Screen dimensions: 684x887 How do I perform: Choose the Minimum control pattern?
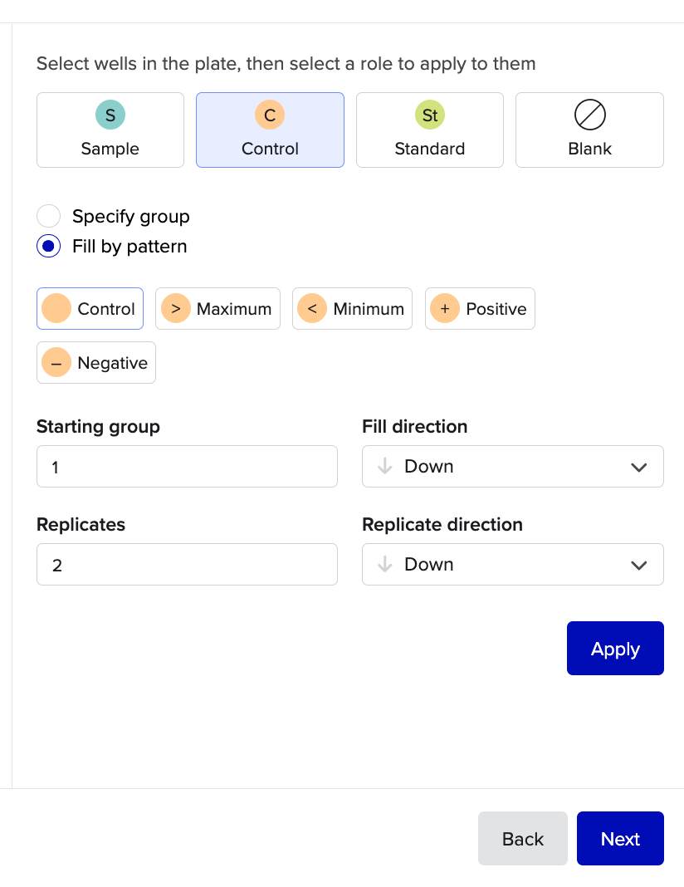coord(352,309)
